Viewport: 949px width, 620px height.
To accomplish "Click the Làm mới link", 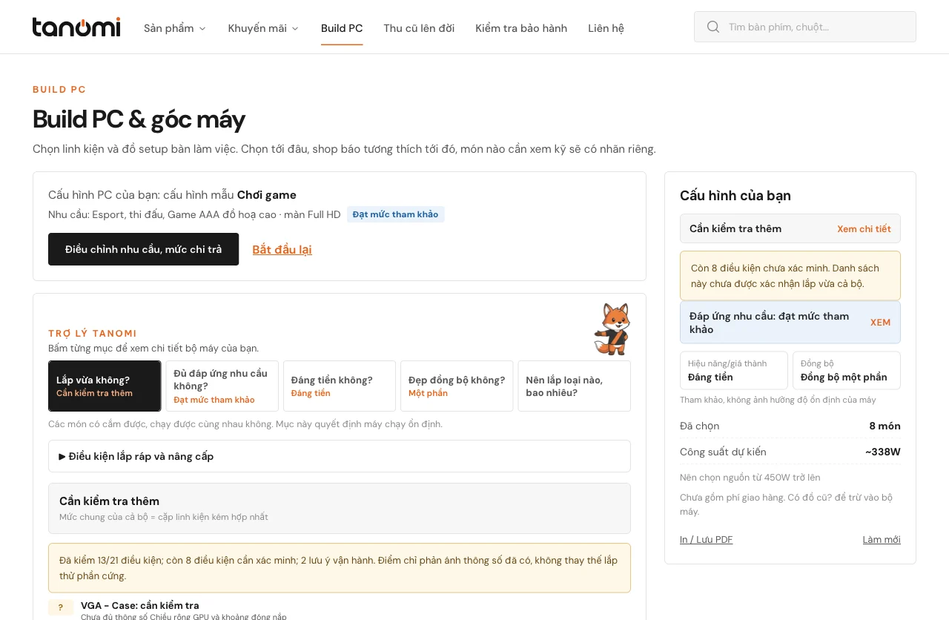I will (882, 539).
